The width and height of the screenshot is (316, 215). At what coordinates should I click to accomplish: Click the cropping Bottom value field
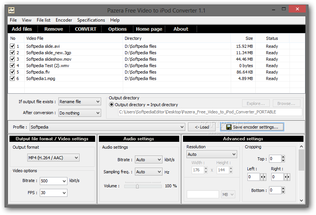(x=275, y=190)
